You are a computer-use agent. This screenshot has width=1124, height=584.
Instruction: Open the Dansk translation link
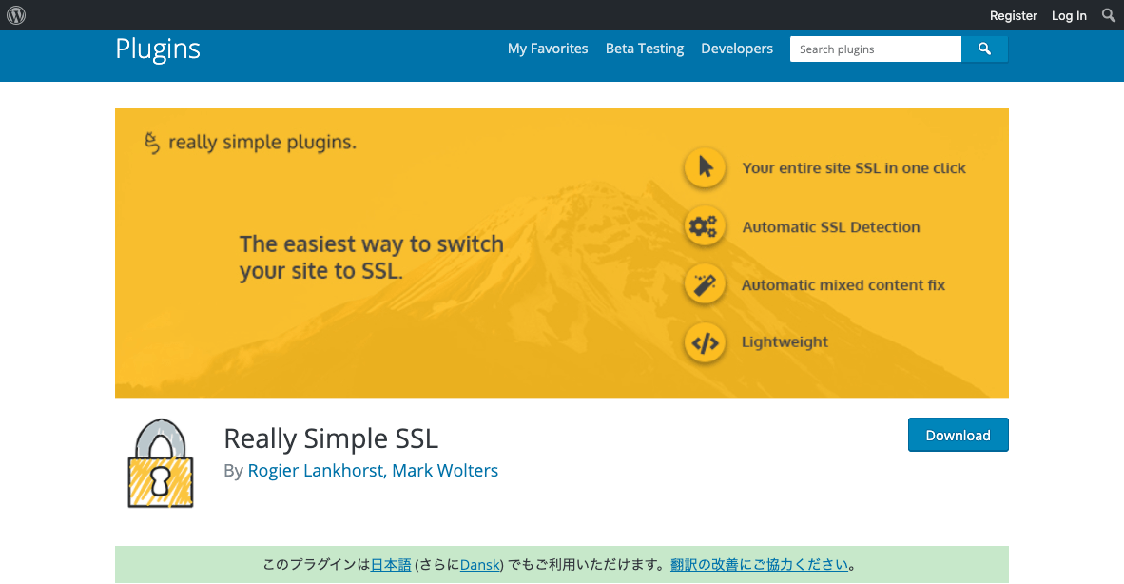pyautogui.click(x=479, y=563)
